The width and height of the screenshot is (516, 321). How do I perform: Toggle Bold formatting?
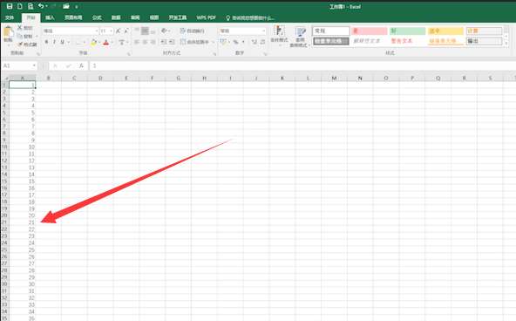click(x=46, y=42)
